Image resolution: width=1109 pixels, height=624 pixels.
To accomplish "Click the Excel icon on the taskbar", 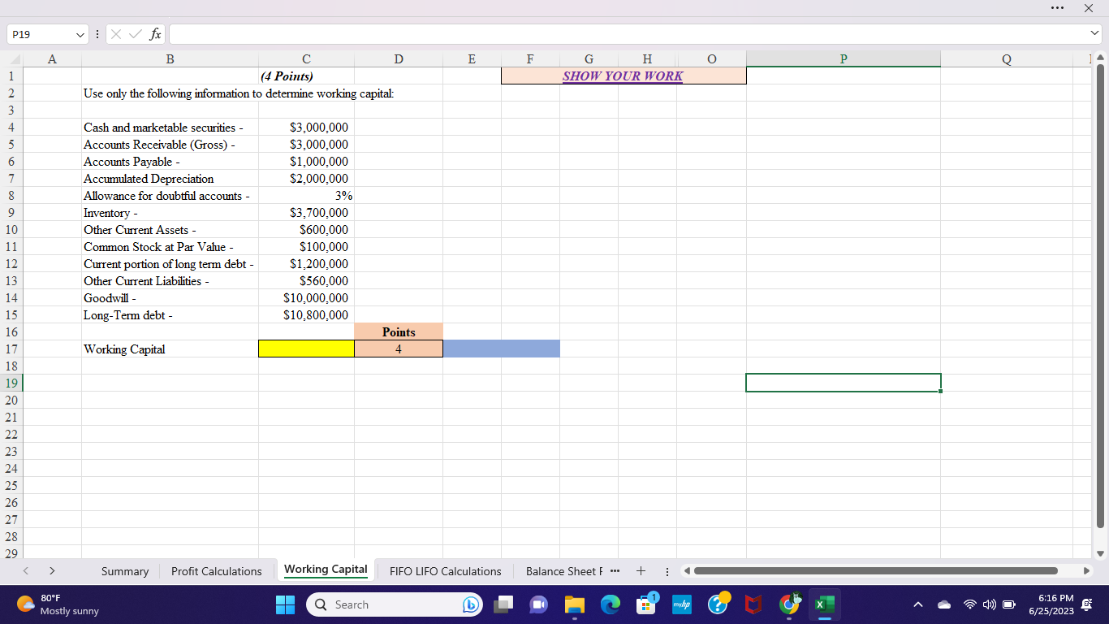I will (824, 604).
